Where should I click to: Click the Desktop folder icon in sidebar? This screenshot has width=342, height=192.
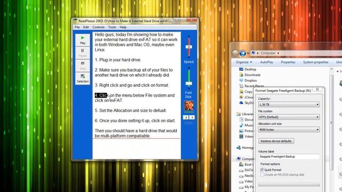241,69
